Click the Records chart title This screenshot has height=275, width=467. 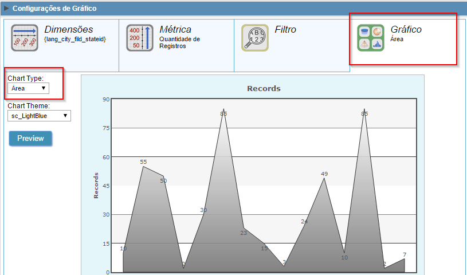tap(264, 89)
